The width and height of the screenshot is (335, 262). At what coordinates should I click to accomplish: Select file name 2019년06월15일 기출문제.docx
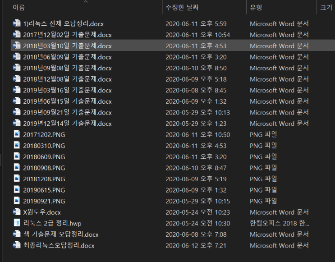[67, 101]
